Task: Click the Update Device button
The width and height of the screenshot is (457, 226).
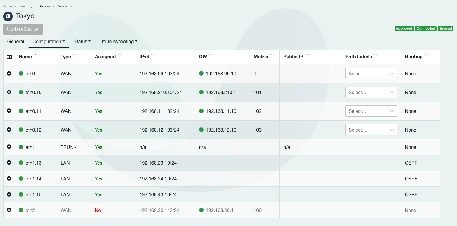Action: click(23, 29)
